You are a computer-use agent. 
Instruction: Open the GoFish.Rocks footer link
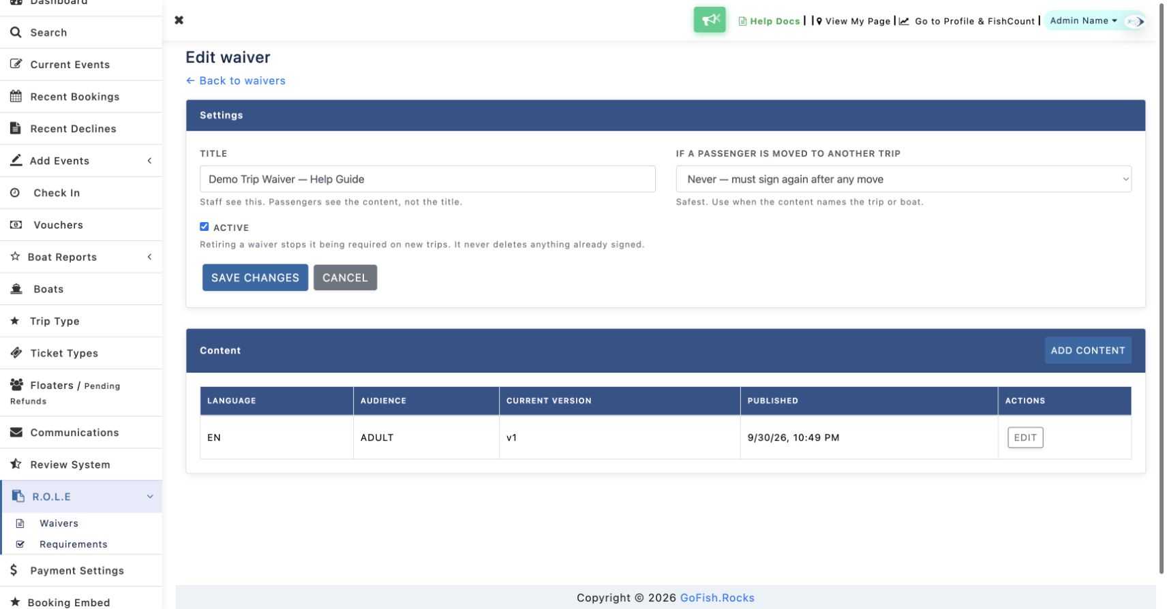click(716, 597)
